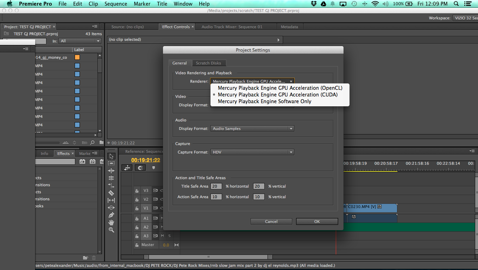Select the Zoom magnifier tool
Image resolution: width=478 pixels, height=270 pixels.
coord(111,230)
